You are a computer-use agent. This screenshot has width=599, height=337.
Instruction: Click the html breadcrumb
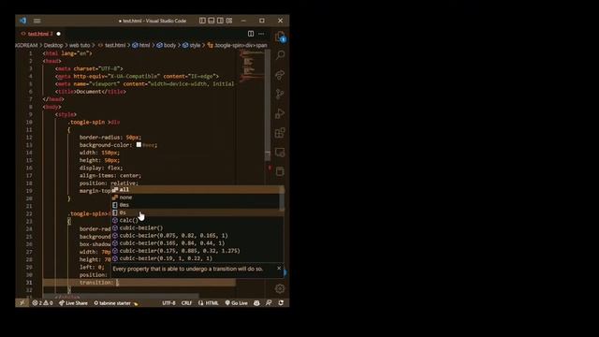click(x=141, y=45)
